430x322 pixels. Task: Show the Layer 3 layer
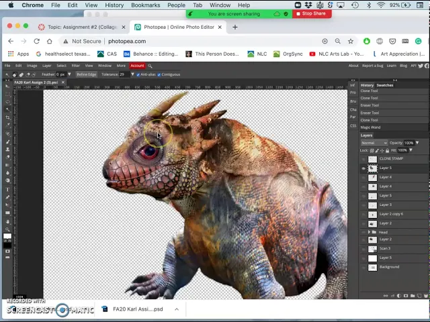363,205
